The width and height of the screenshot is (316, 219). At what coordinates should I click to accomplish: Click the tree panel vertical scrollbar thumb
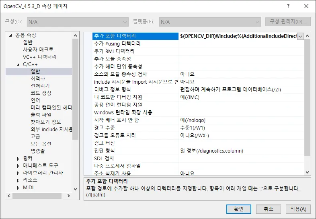click(75, 89)
